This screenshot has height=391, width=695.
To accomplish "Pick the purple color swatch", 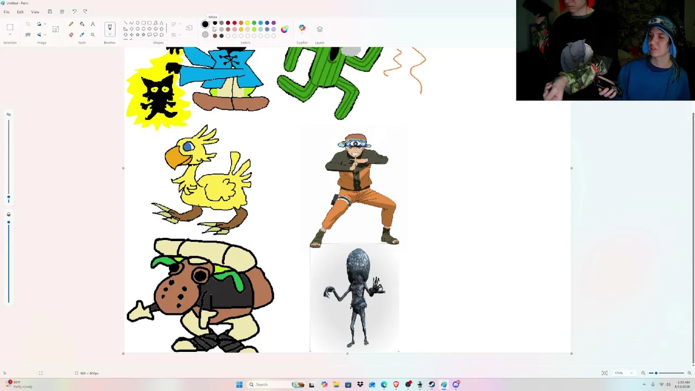I will click(274, 23).
